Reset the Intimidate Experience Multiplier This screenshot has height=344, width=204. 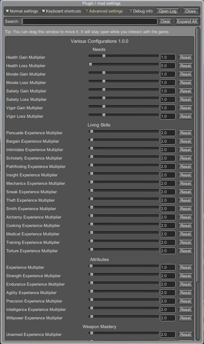click(185, 150)
